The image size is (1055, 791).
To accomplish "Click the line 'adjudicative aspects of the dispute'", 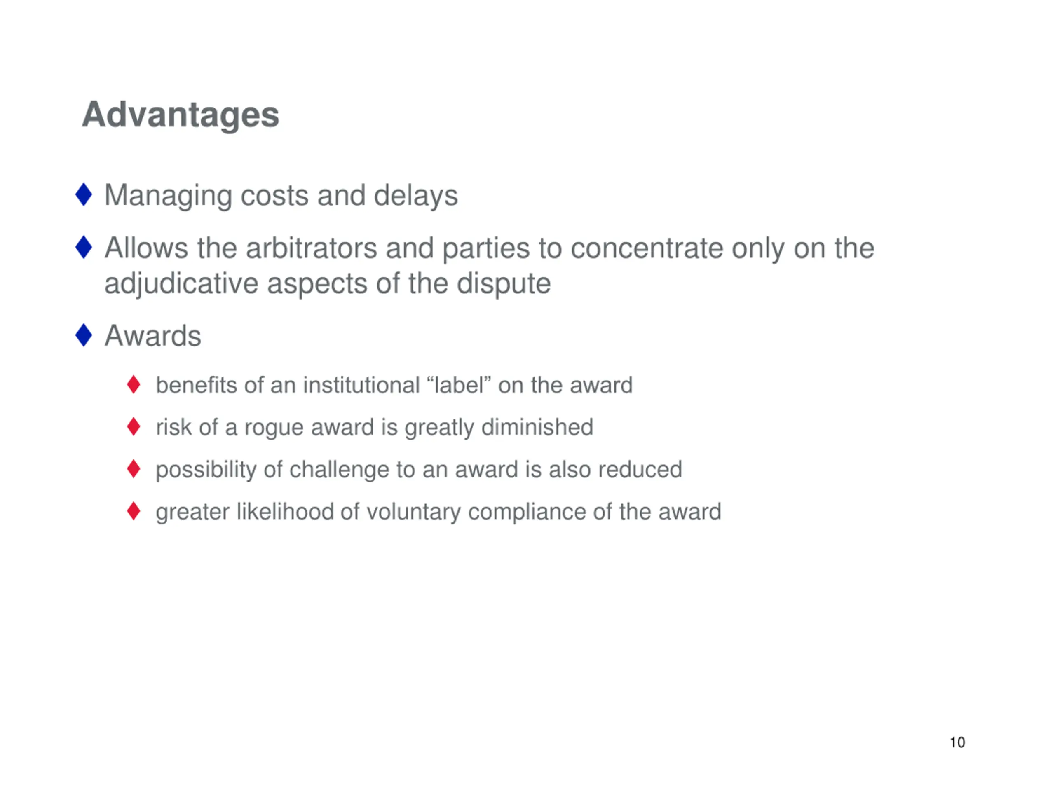I will pos(328,284).
